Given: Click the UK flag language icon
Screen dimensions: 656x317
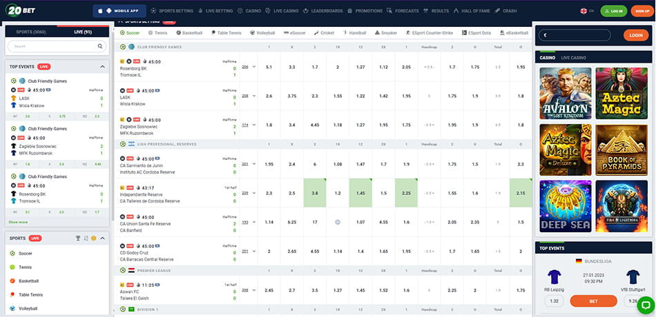Looking at the screenshot, I should (x=583, y=11).
